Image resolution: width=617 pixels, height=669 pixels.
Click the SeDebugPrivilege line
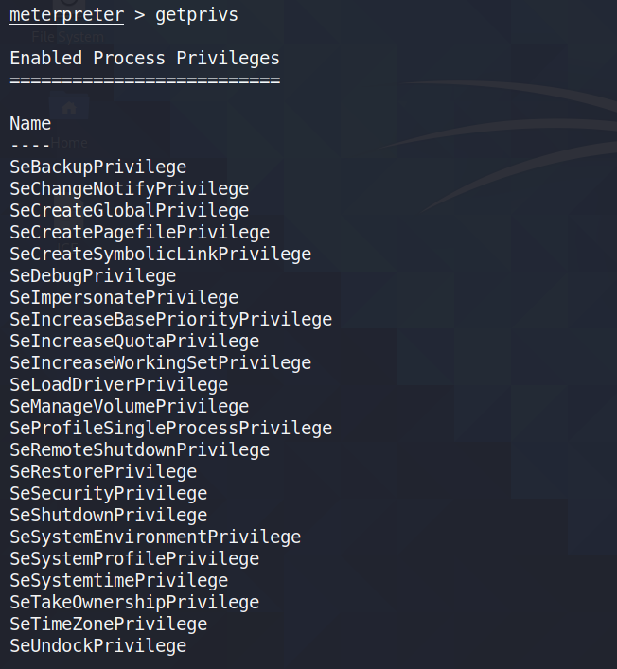(x=93, y=276)
